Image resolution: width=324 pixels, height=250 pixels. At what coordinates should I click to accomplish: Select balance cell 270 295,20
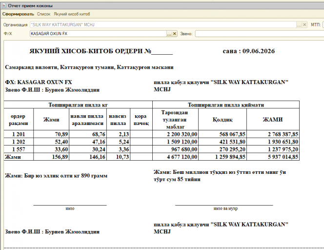point(223,149)
